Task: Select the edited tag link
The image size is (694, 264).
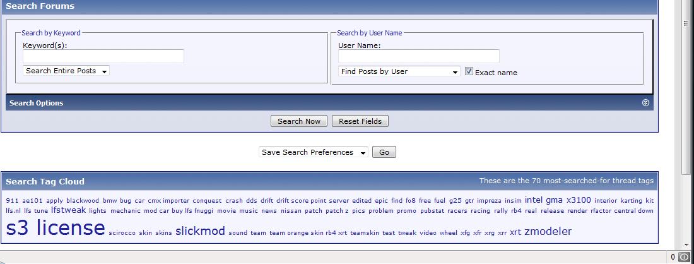Action: coord(362,201)
